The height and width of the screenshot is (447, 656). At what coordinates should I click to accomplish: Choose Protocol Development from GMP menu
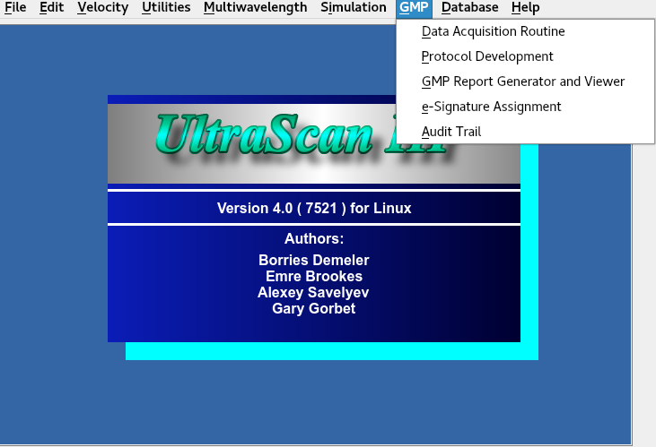487,56
